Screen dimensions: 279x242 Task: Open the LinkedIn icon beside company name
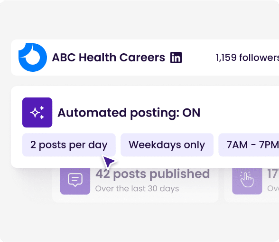pos(176,58)
